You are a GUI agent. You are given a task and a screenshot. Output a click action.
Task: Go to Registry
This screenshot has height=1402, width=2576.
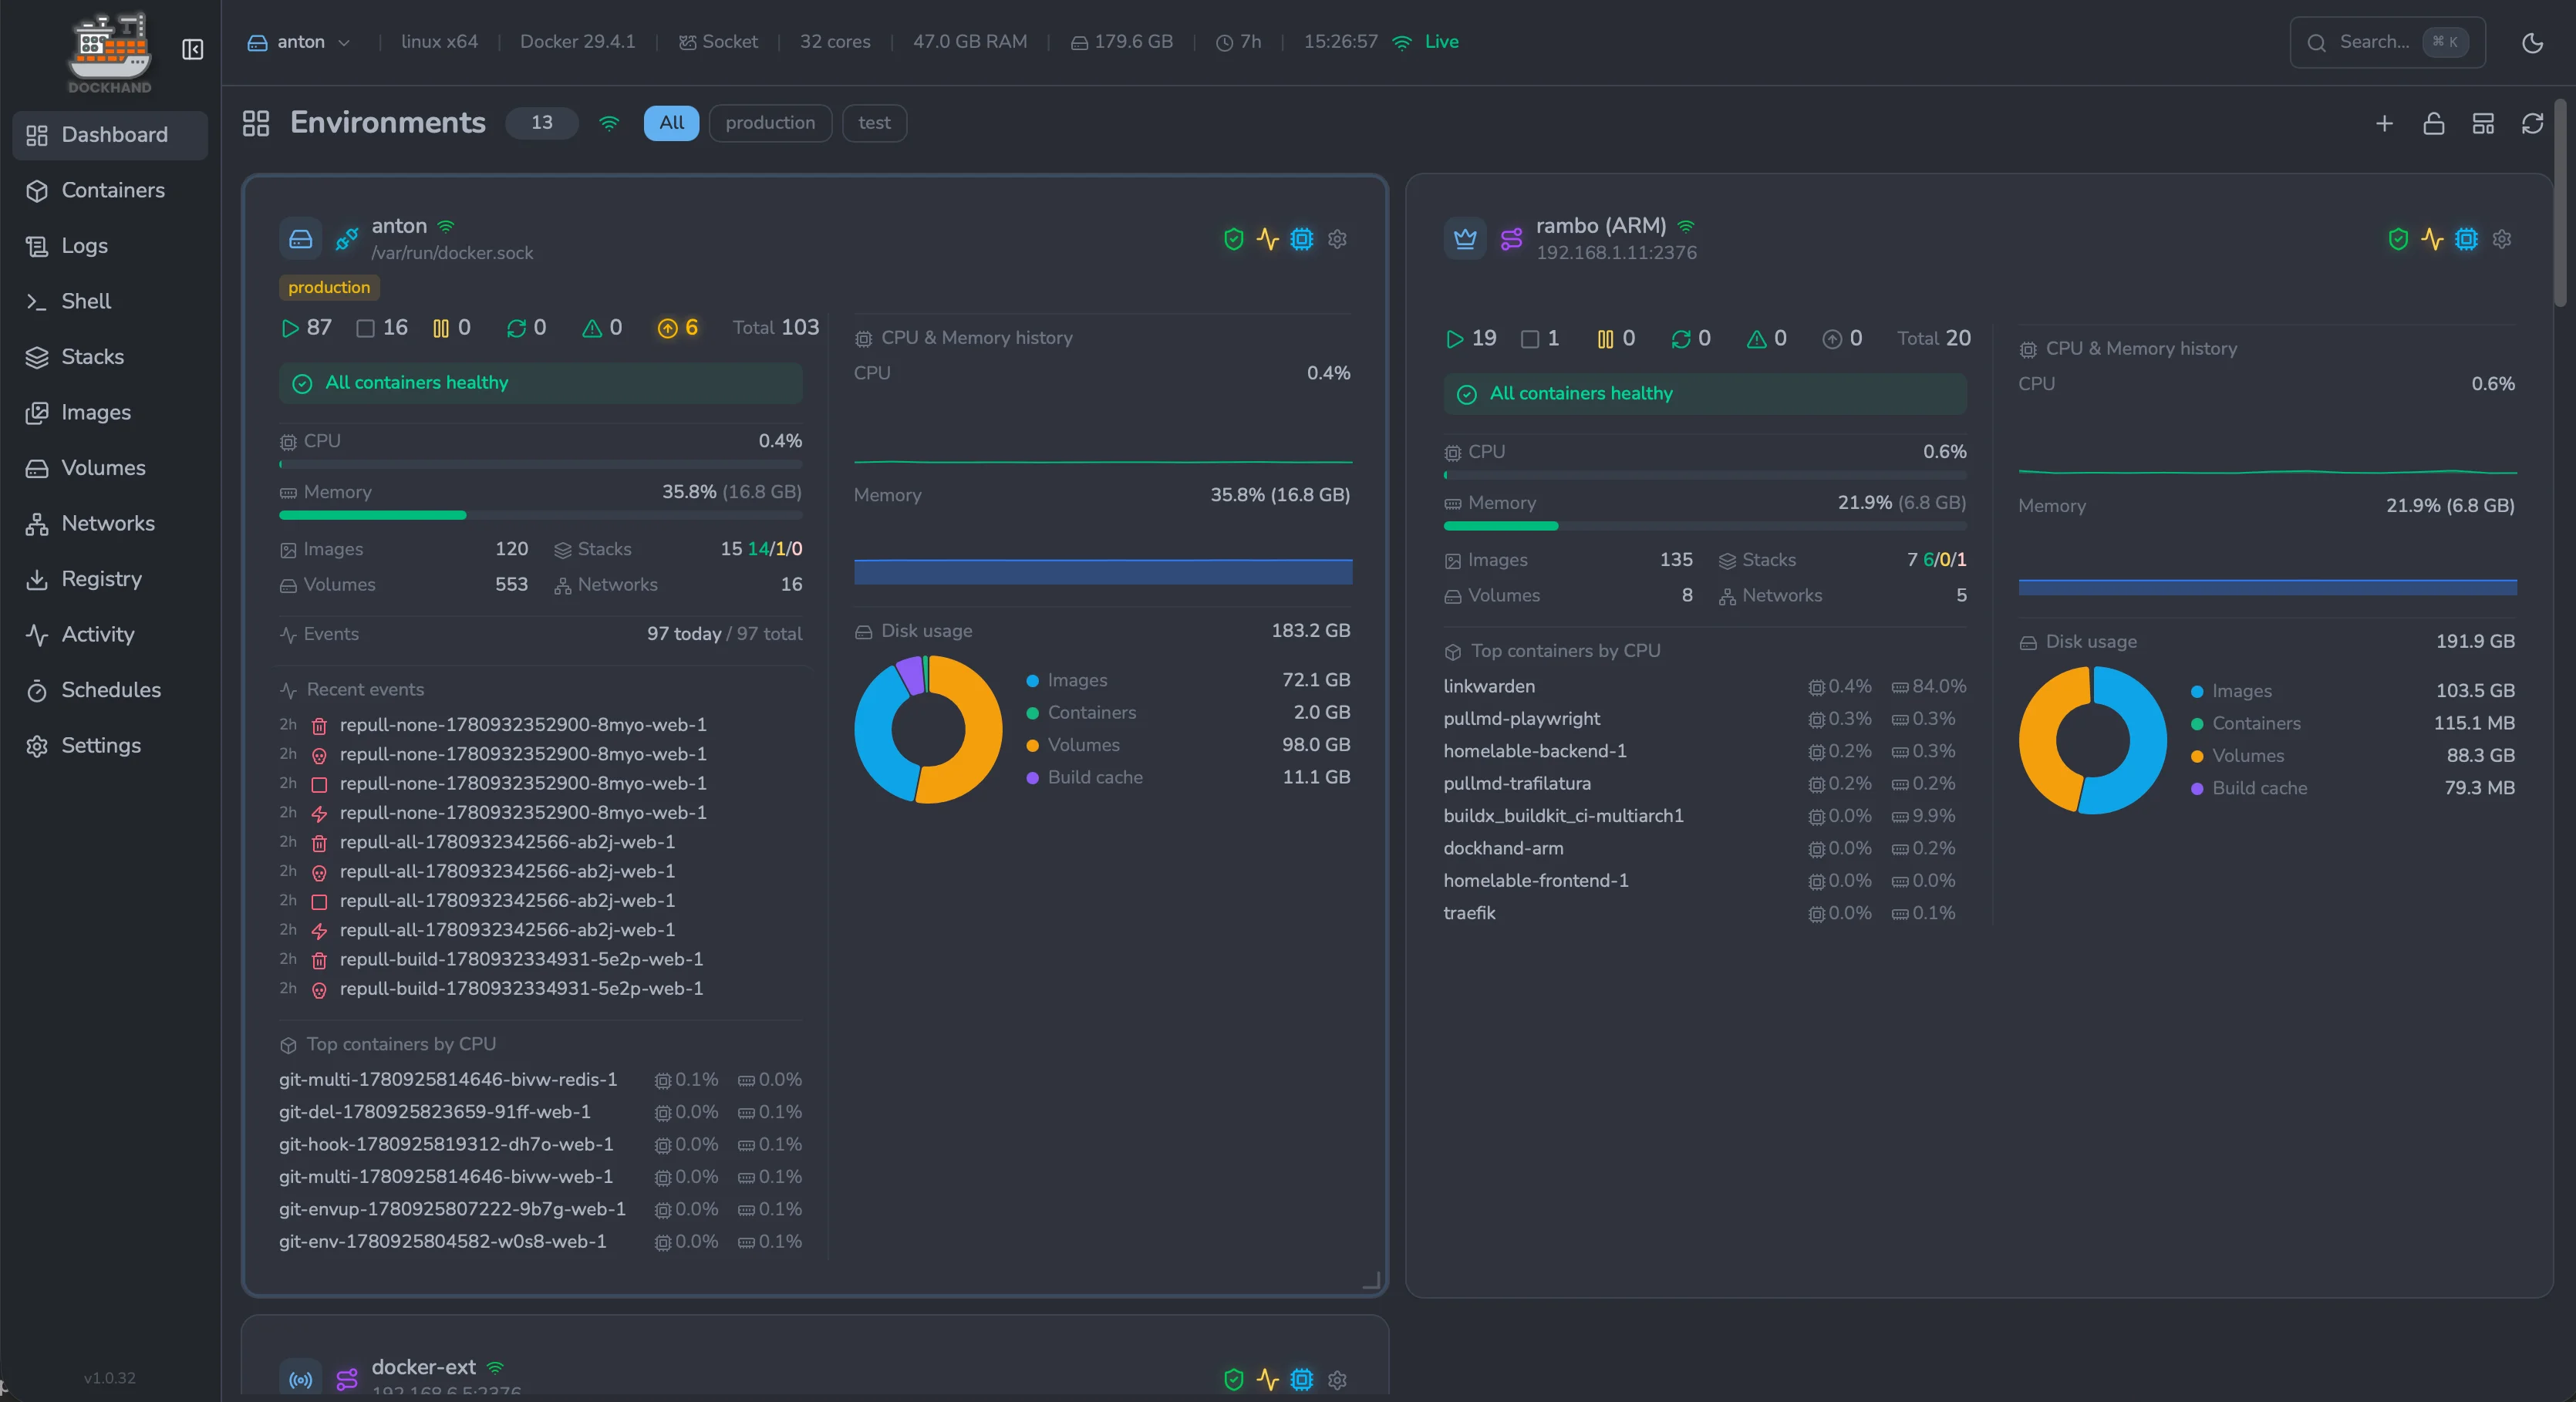(x=110, y=579)
